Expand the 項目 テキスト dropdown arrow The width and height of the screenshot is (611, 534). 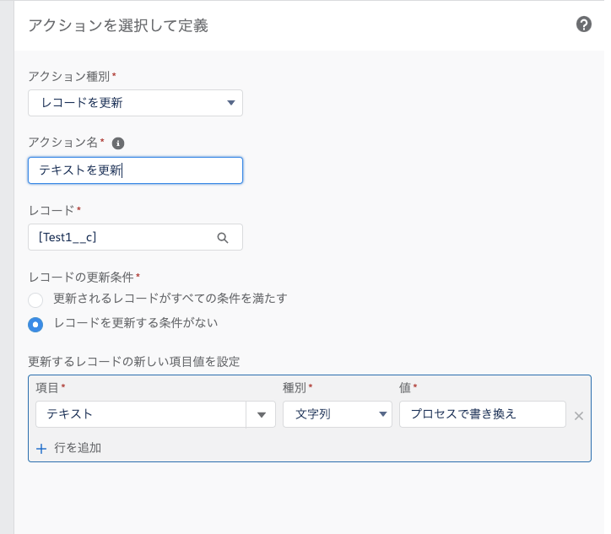coord(261,415)
